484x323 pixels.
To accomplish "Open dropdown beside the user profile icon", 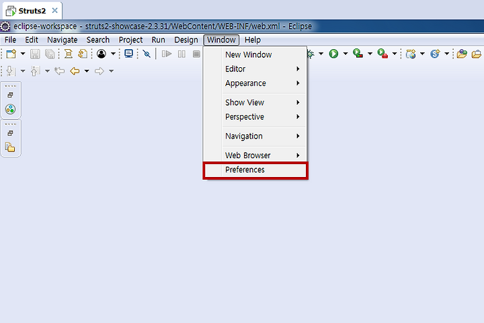I will point(114,54).
